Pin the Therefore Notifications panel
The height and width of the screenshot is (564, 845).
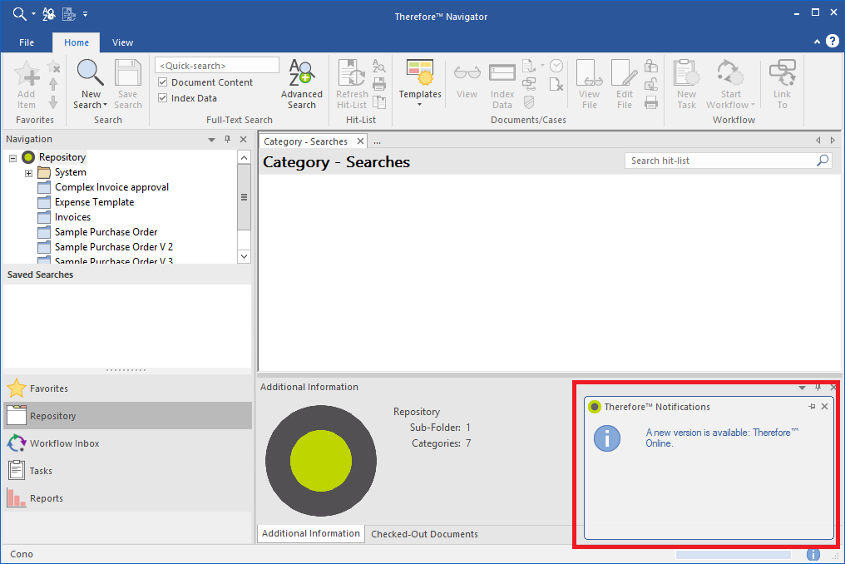pyautogui.click(x=812, y=407)
